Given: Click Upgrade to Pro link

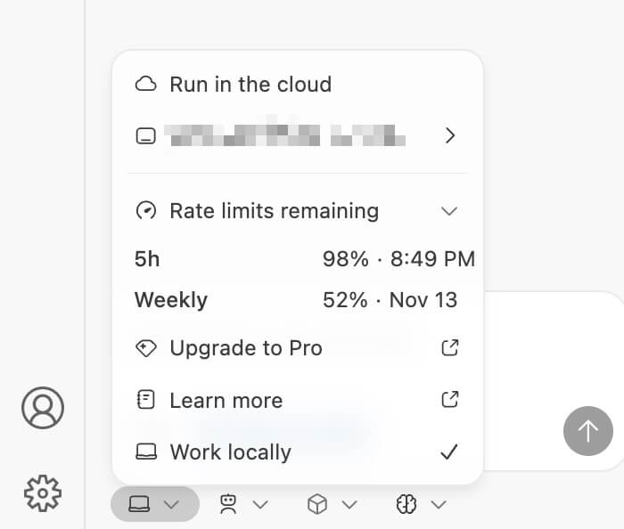Looking at the screenshot, I should (x=246, y=348).
